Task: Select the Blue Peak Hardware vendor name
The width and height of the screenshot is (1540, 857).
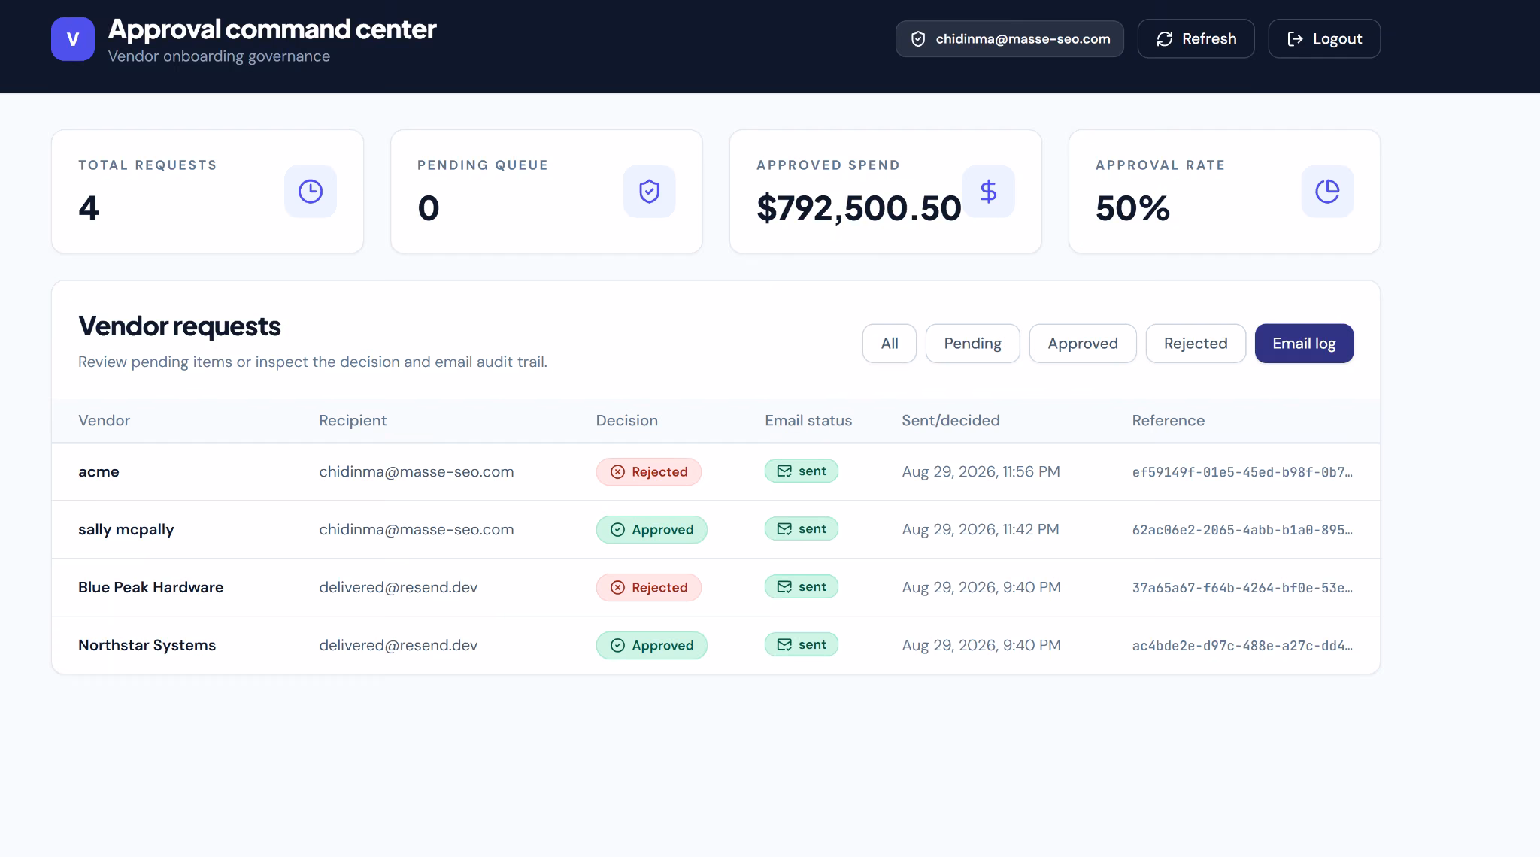Action: point(151,588)
